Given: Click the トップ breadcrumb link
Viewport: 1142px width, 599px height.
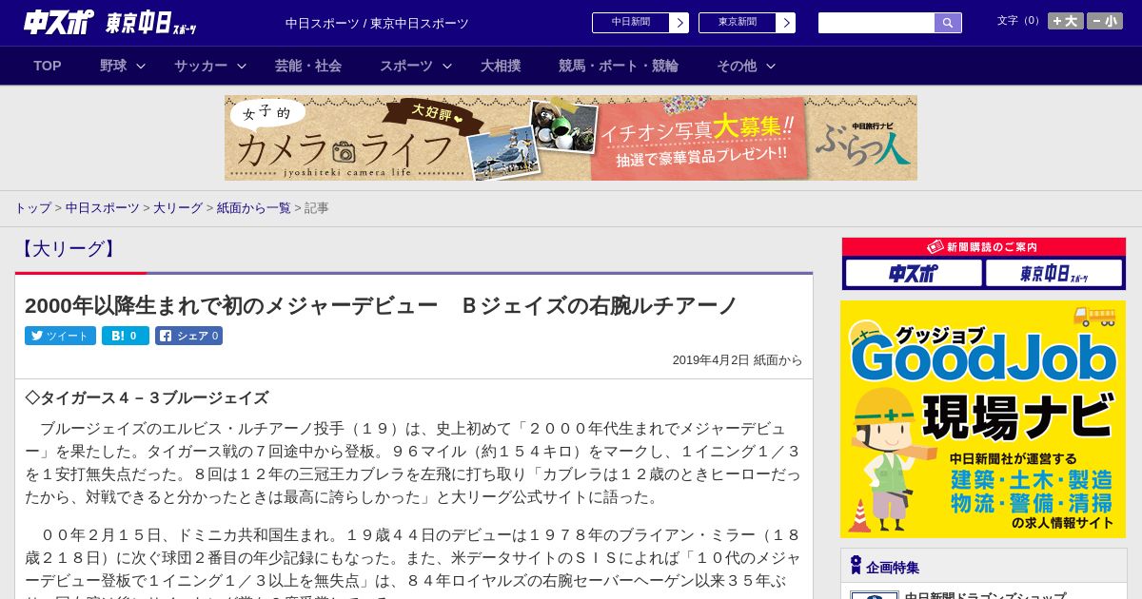Looking at the screenshot, I should pos(32,207).
